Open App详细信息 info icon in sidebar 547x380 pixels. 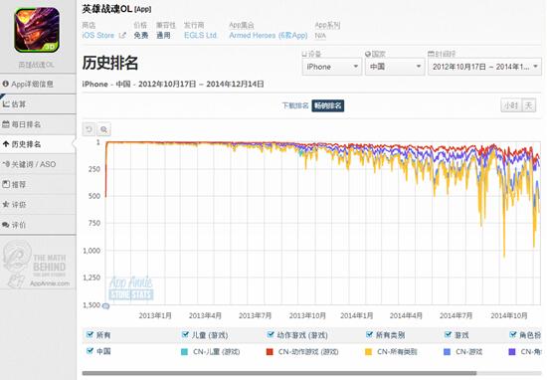click(6, 84)
